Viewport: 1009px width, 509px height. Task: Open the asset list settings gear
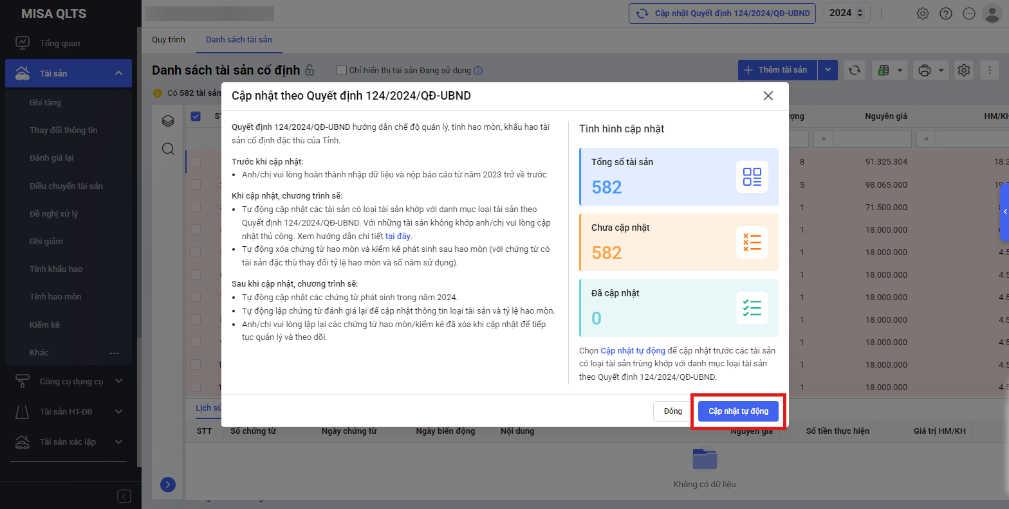[964, 70]
